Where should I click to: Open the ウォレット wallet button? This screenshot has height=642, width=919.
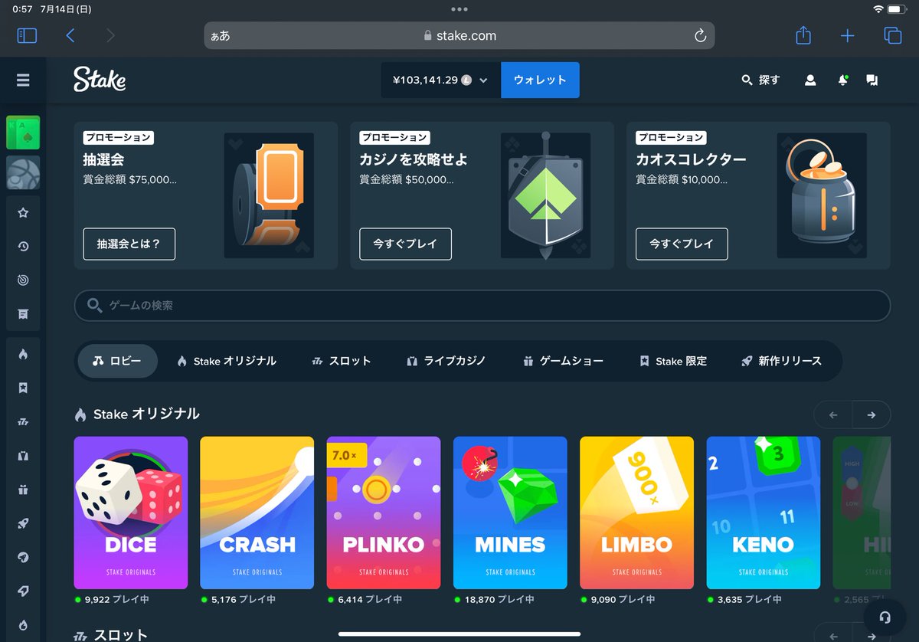[x=540, y=80]
